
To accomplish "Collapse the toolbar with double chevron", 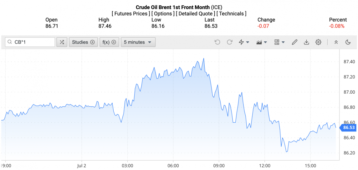I will tap(336, 42).
